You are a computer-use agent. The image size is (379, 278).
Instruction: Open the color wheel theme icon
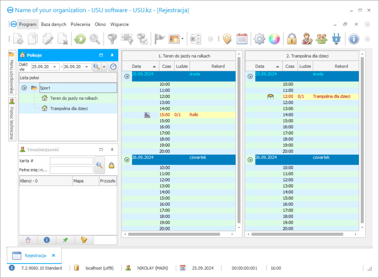[274, 39]
